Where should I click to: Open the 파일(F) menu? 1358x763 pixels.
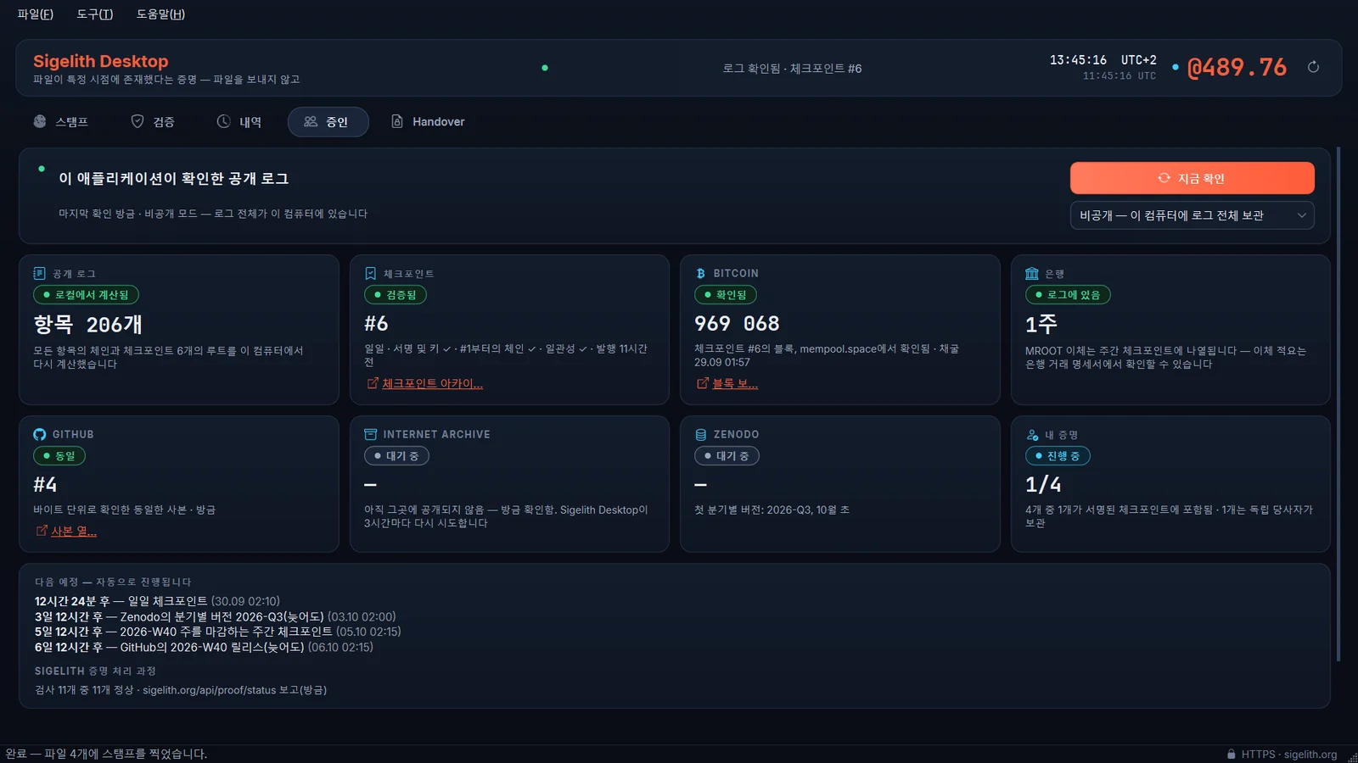tap(36, 14)
